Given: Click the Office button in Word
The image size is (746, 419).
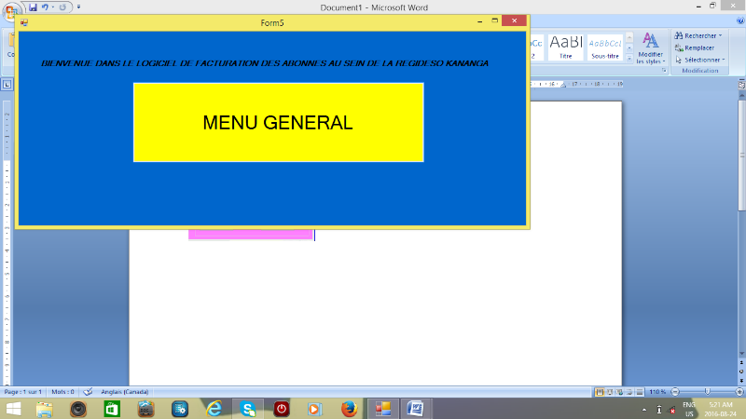Looking at the screenshot, I should [10, 10].
